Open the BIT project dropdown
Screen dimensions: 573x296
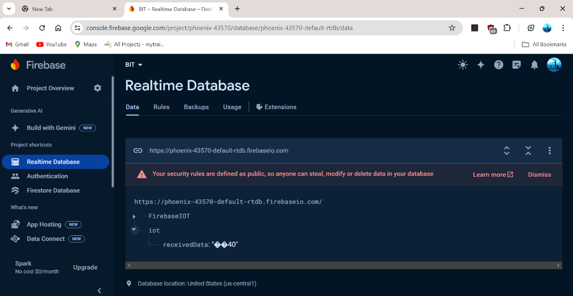(x=134, y=65)
